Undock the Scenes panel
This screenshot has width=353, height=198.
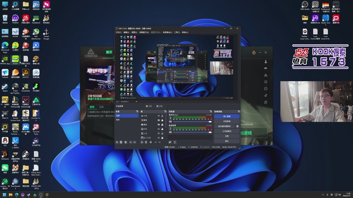(x=137, y=111)
